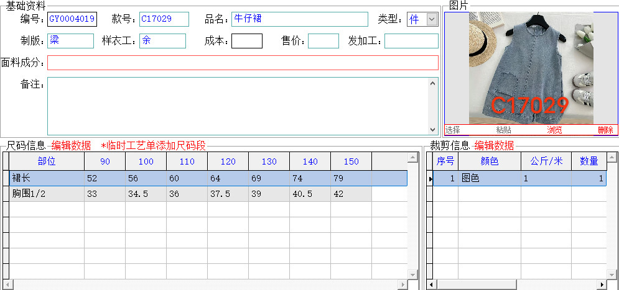Click size table horizontal scrollbar right arrow

403,284
